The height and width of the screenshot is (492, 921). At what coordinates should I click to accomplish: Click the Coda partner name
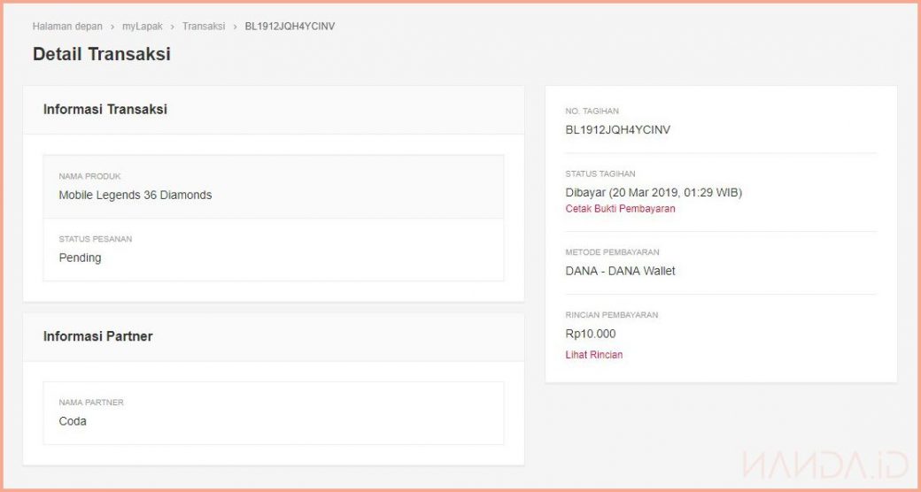[x=73, y=421]
